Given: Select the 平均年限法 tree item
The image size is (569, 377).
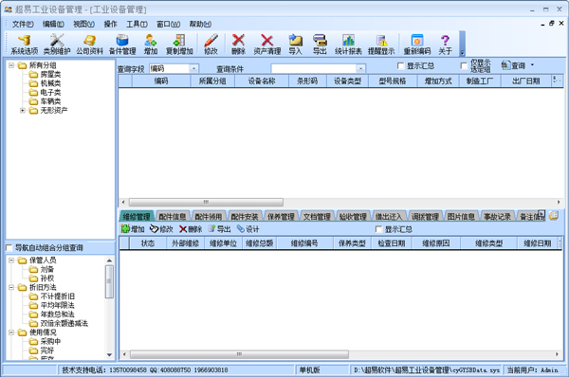Looking at the screenshot, I should coord(52,305).
